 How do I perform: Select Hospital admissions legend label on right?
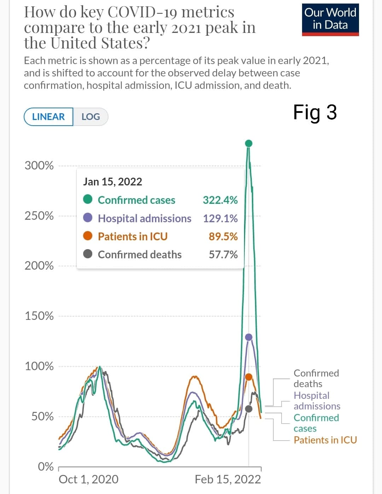[317, 401]
